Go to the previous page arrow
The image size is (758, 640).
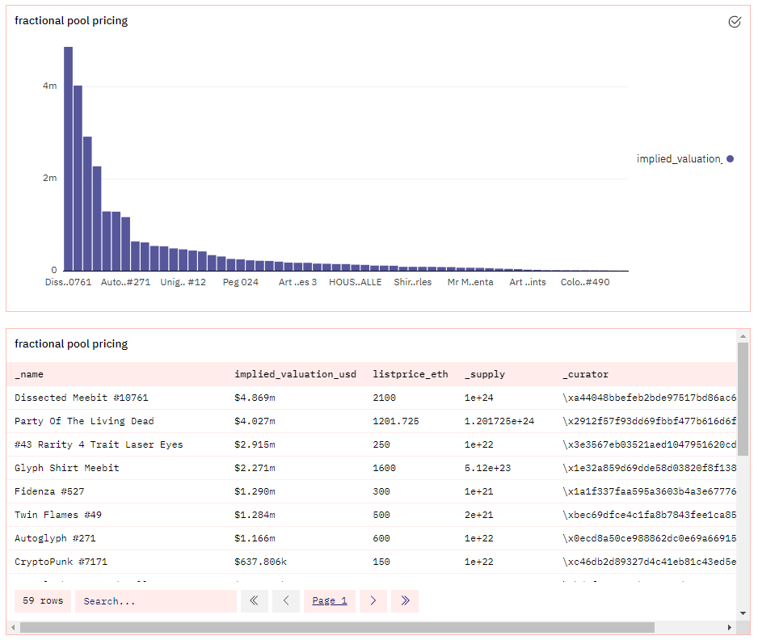tap(286, 601)
